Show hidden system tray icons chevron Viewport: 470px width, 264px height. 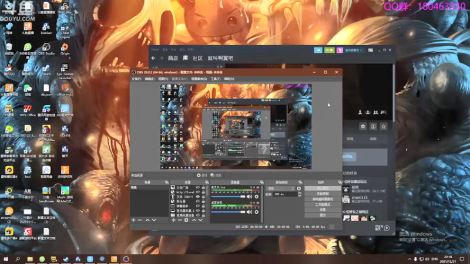(x=409, y=259)
